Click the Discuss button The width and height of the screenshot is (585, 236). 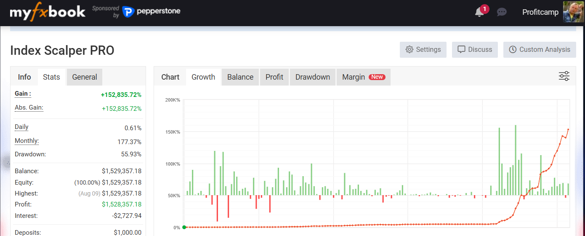click(475, 50)
